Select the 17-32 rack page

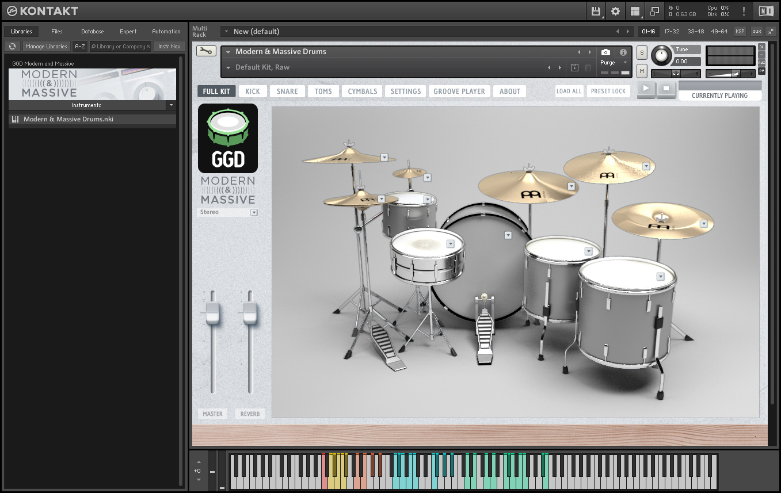click(672, 32)
